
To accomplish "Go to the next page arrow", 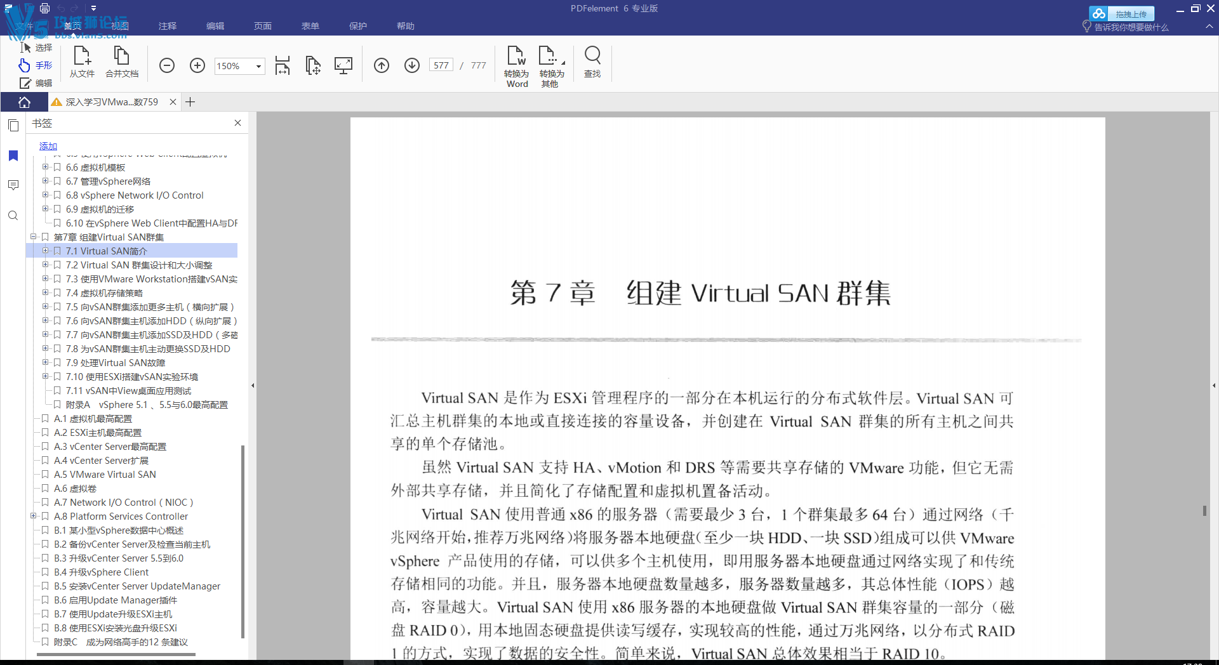I will click(x=411, y=65).
